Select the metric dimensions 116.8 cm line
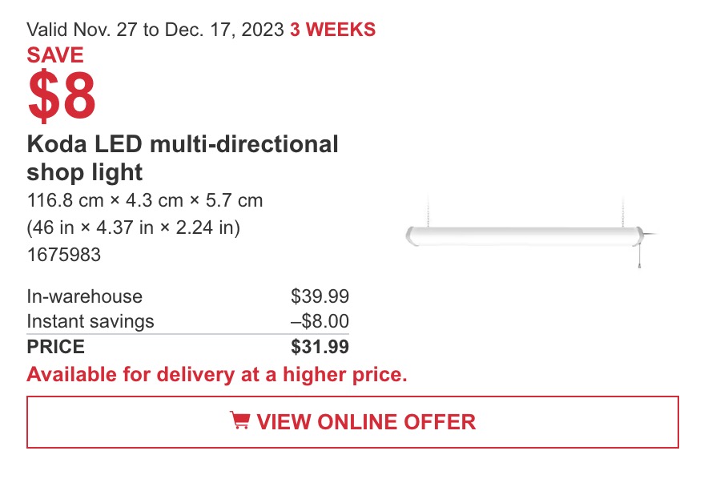This screenshot has height=479, width=708. click(145, 200)
